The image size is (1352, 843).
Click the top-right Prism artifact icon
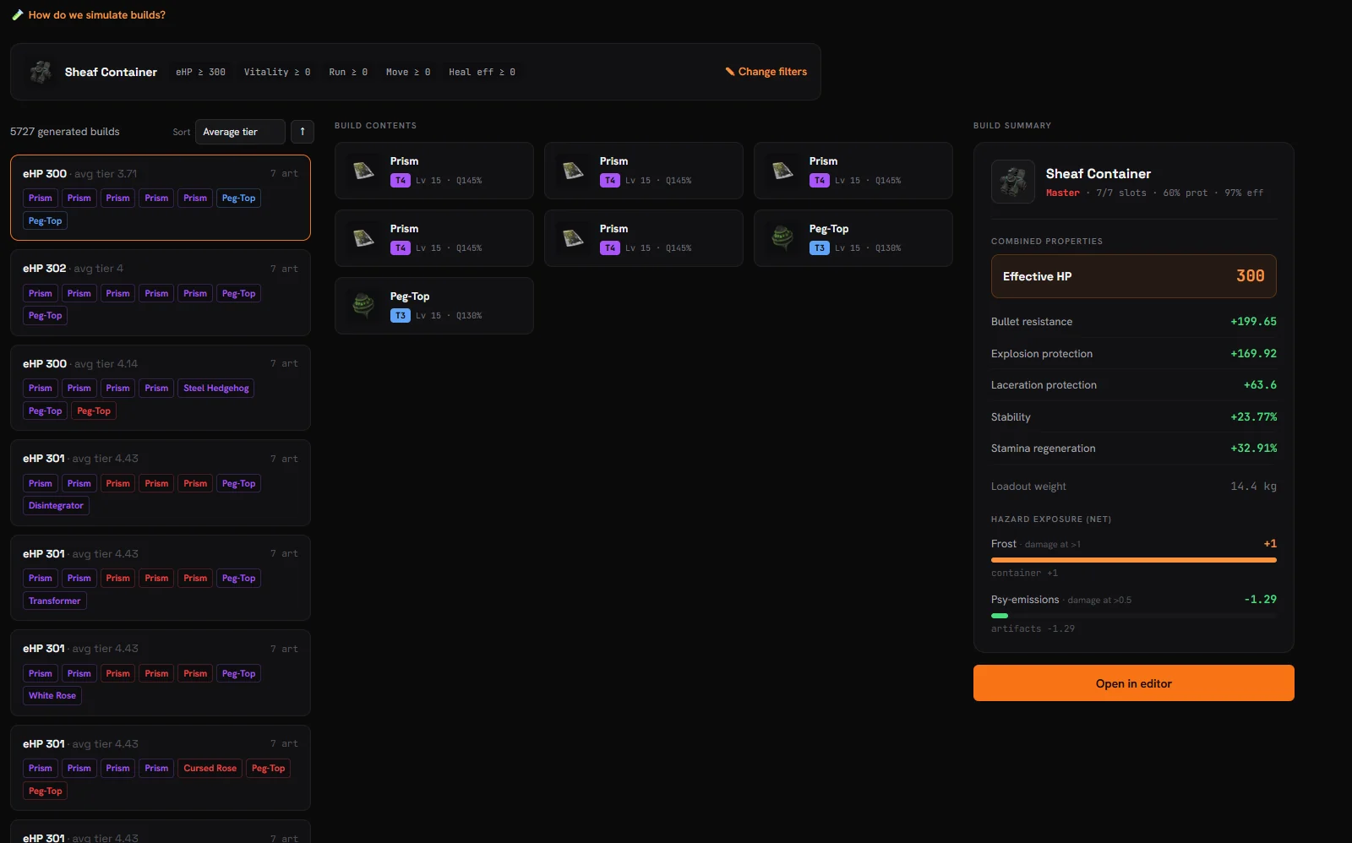[x=783, y=171]
